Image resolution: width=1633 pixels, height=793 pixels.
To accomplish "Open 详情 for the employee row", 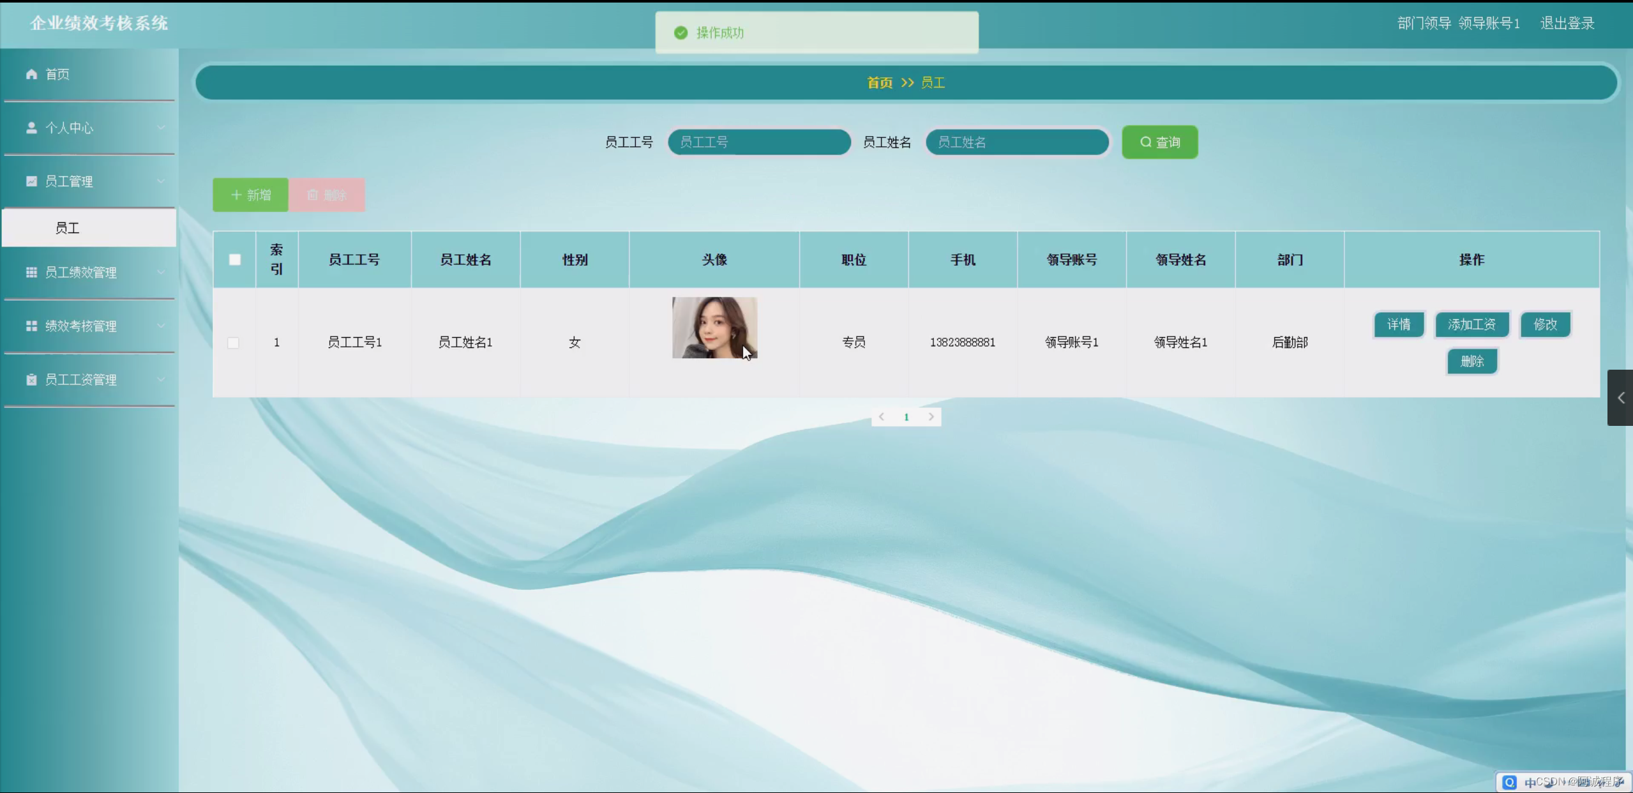I will tap(1399, 324).
